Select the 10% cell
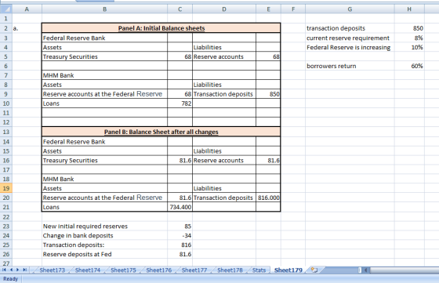The height and width of the screenshot is (283, 439). pos(409,47)
